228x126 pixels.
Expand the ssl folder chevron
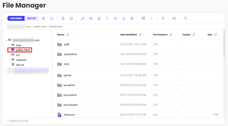point(10,55)
